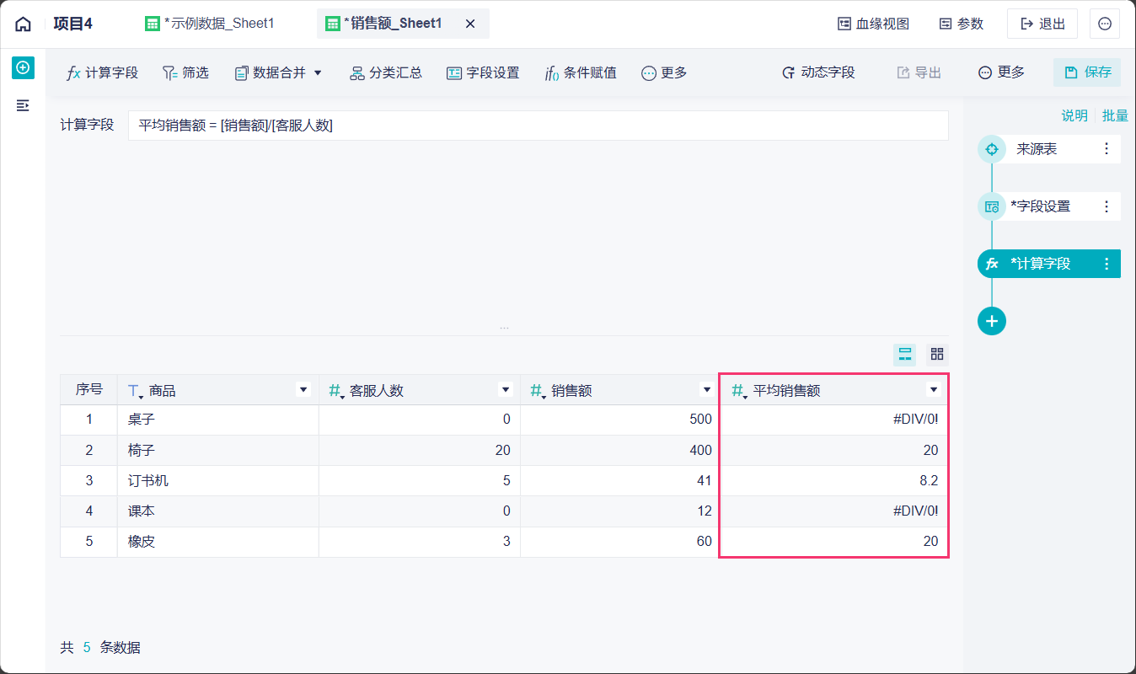This screenshot has width=1136, height=674.
Task: Select the 客服人数 value 3
Action: 420,541
